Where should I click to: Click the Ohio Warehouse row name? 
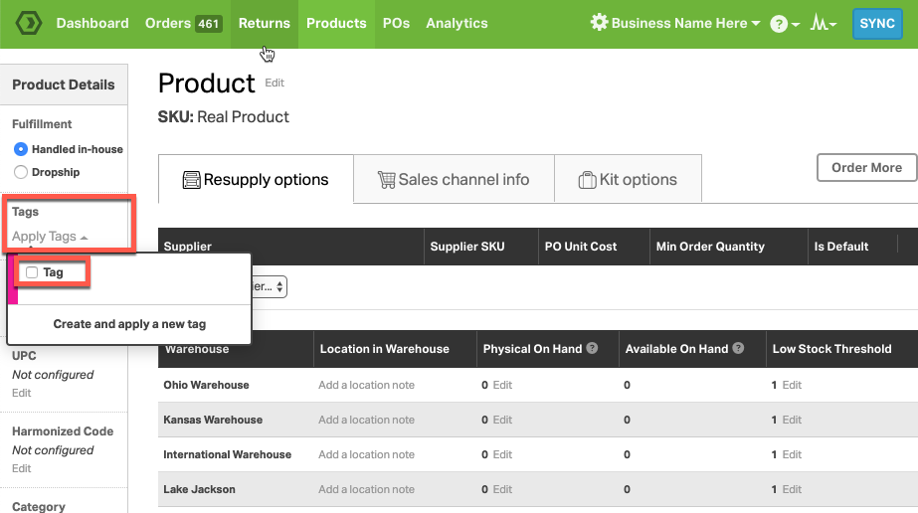coord(206,385)
